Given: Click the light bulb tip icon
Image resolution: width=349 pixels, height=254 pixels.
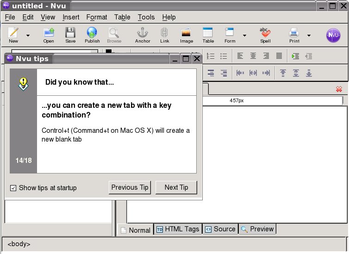Looking at the screenshot, I should (x=23, y=84).
